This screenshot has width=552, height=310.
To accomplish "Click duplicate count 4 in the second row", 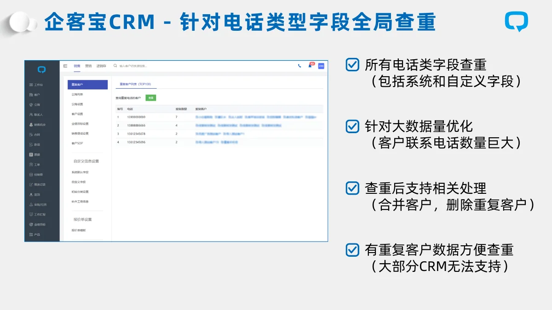I will point(176,125).
